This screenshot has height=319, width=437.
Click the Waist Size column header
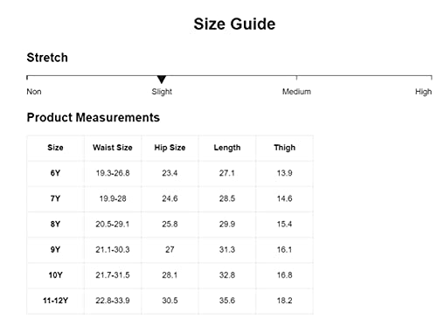click(x=113, y=148)
